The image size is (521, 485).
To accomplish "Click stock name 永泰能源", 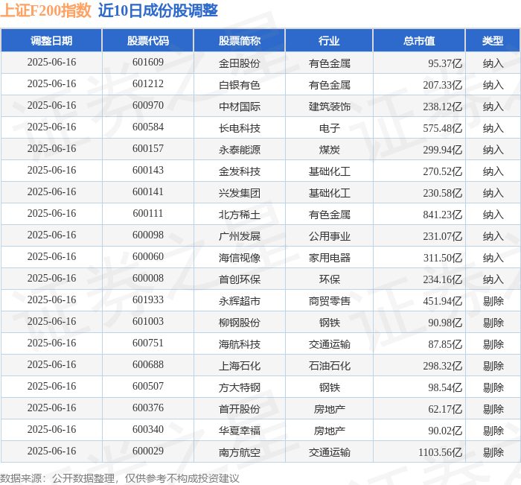I will (x=239, y=150).
